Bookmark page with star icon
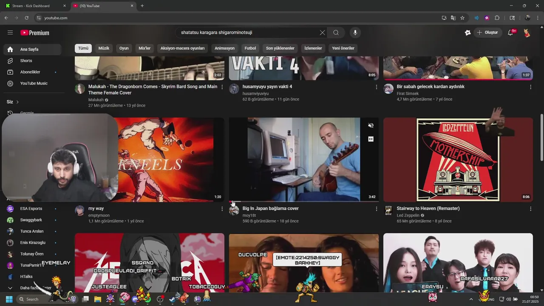Viewport: 544px width, 306px height. click(x=462, y=18)
